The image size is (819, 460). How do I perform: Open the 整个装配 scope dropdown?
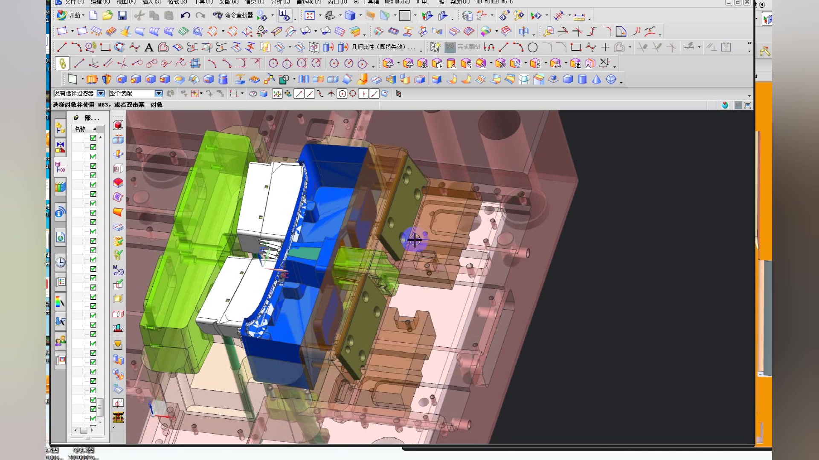point(159,93)
